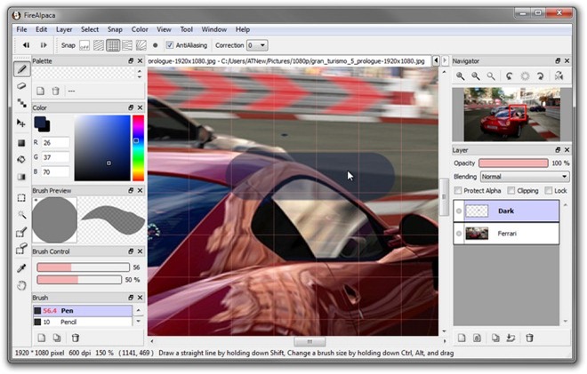Open the Correction value dropdown

[257, 44]
